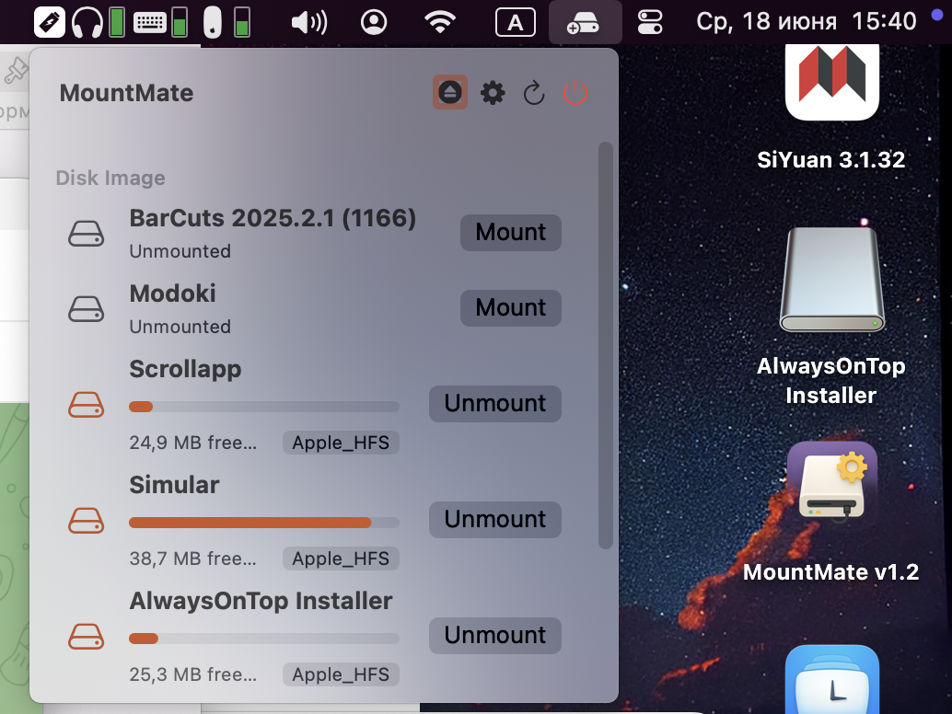Image resolution: width=952 pixels, height=714 pixels.
Task: Click Unmounted status under Modoki
Action: click(x=180, y=327)
